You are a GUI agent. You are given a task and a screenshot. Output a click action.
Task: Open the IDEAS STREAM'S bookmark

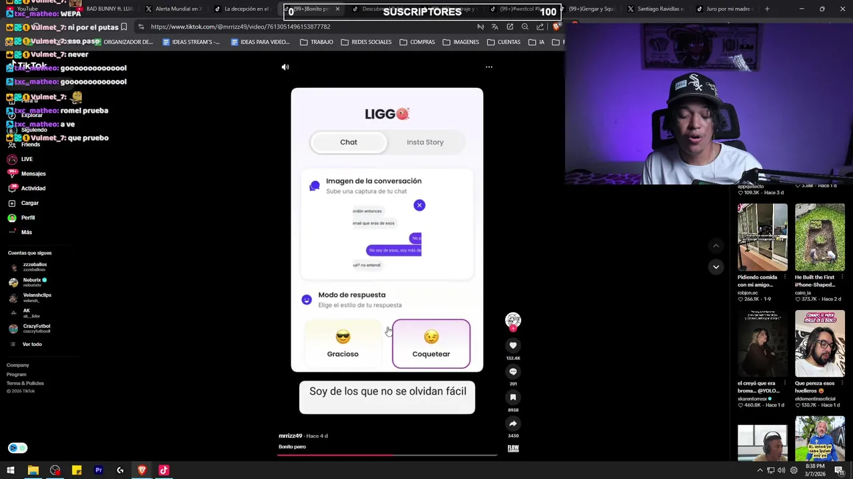191,42
